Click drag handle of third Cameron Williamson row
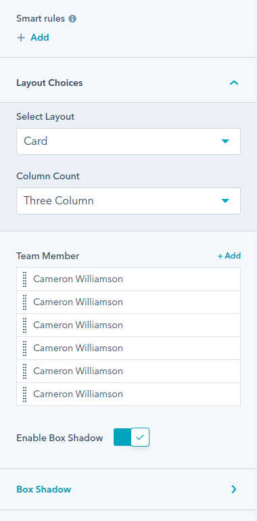This screenshot has width=257, height=521. coord(24,325)
